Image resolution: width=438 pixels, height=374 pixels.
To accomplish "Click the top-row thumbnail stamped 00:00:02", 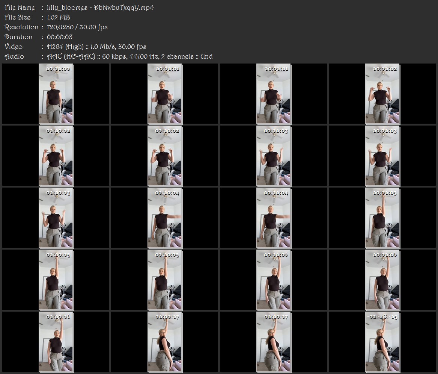I will click(x=382, y=94).
